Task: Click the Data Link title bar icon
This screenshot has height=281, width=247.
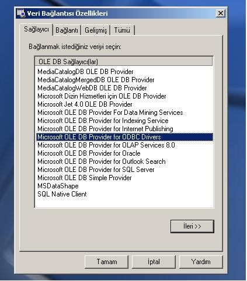Action: [x=21, y=13]
